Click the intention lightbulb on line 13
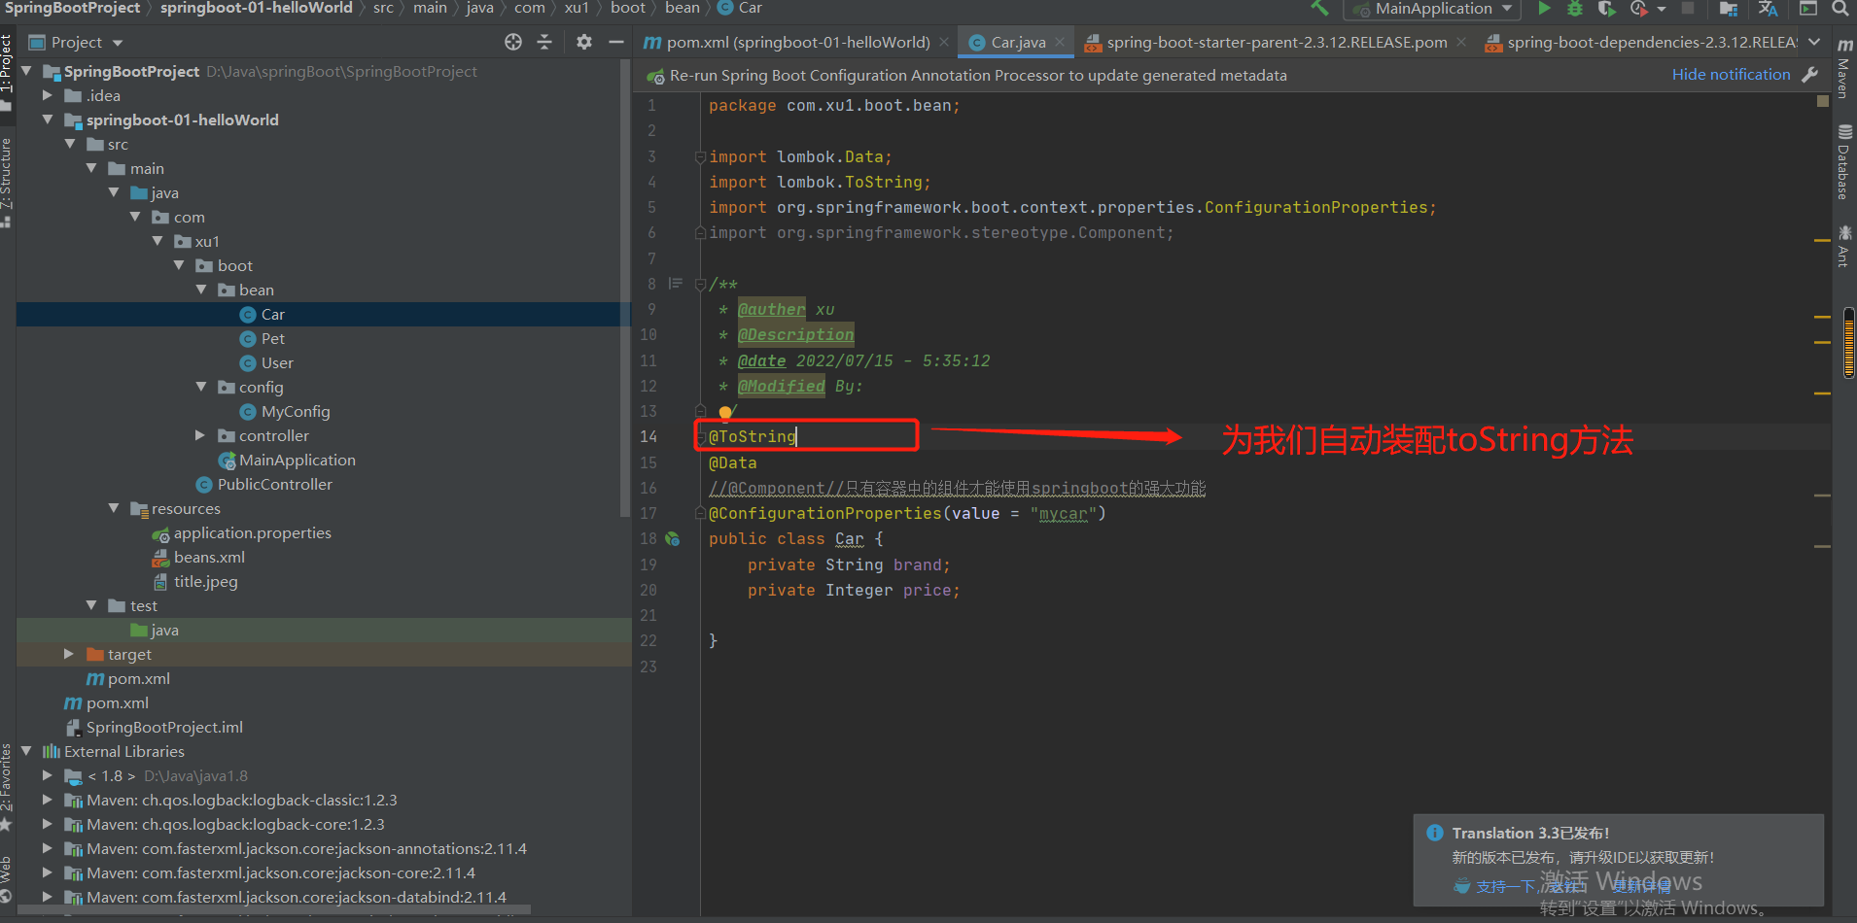The image size is (1857, 923). 725,412
